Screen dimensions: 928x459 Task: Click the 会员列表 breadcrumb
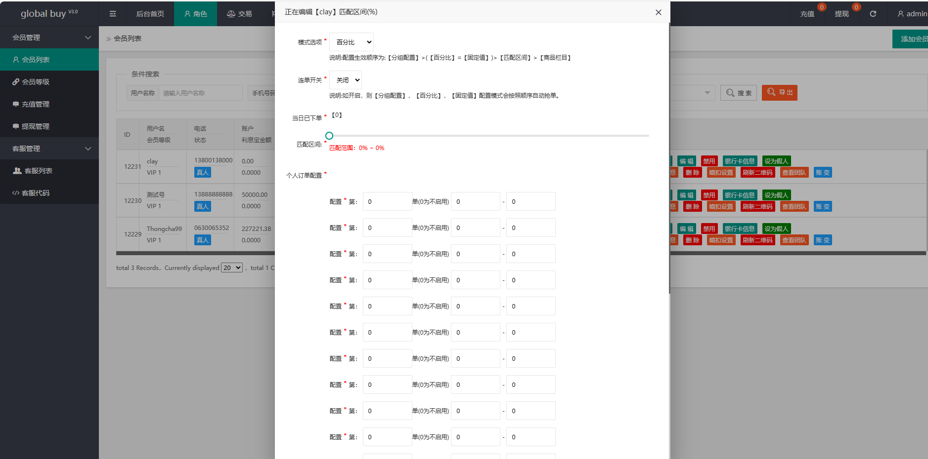click(x=128, y=38)
